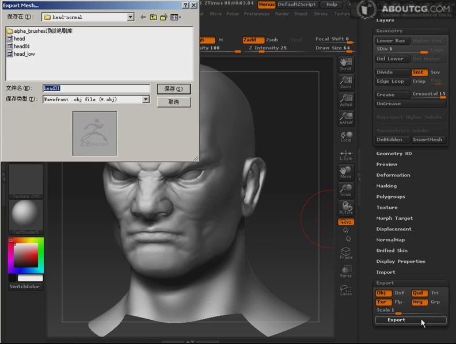Expand NormalMap section
This screenshot has height=344, width=456.
click(x=390, y=240)
